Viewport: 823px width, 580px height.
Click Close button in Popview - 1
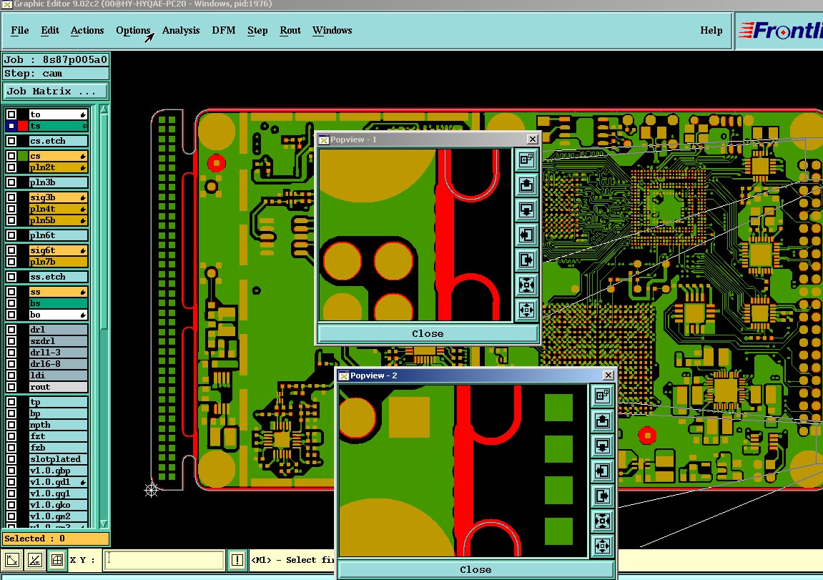(428, 333)
